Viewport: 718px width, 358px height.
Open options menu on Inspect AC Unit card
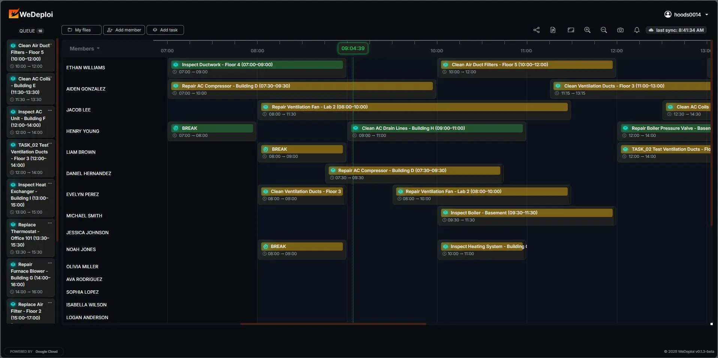point(50,111)
